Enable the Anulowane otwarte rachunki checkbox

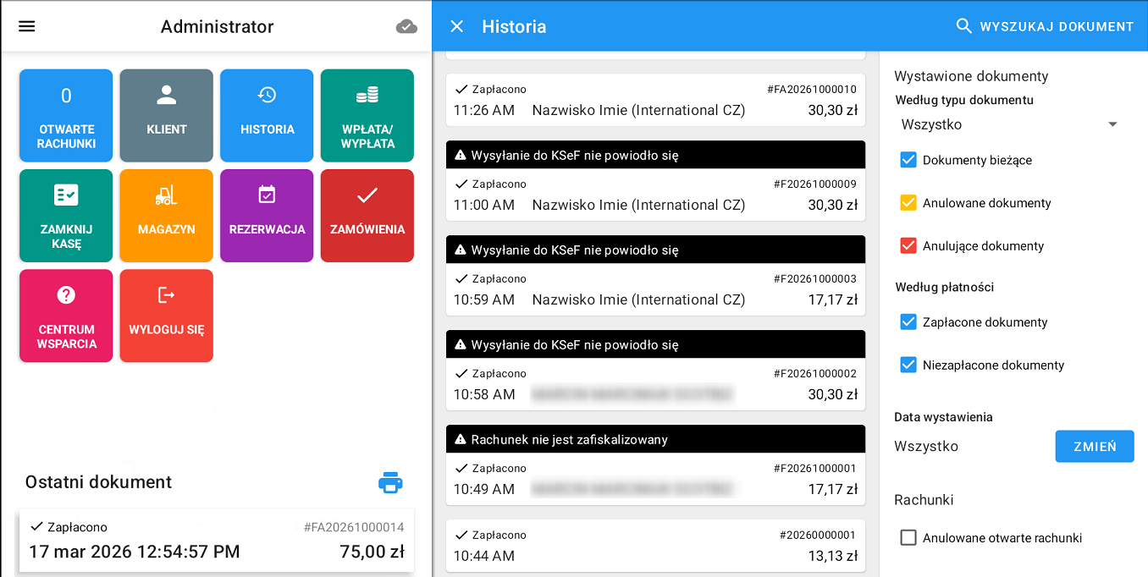(908, 538)
